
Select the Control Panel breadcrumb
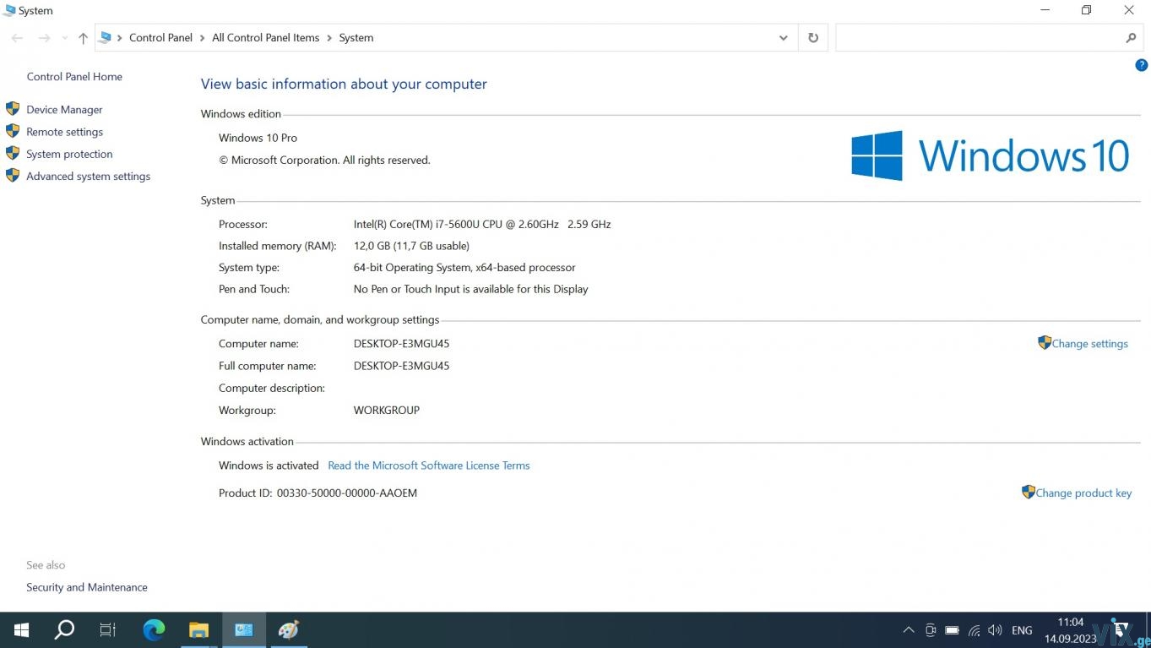coord(160,38)
